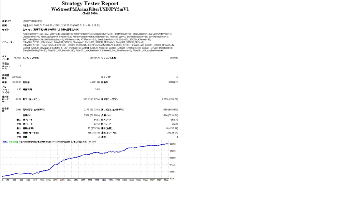Click the '連勝(トレード数)' label
This screenshot has width=341, height=197.
point(31,133)
